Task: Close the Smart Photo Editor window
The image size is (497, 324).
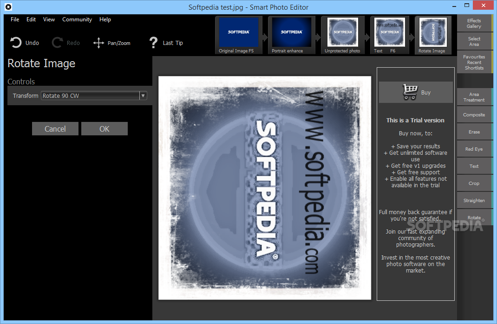Action: [x=484, y=6]
